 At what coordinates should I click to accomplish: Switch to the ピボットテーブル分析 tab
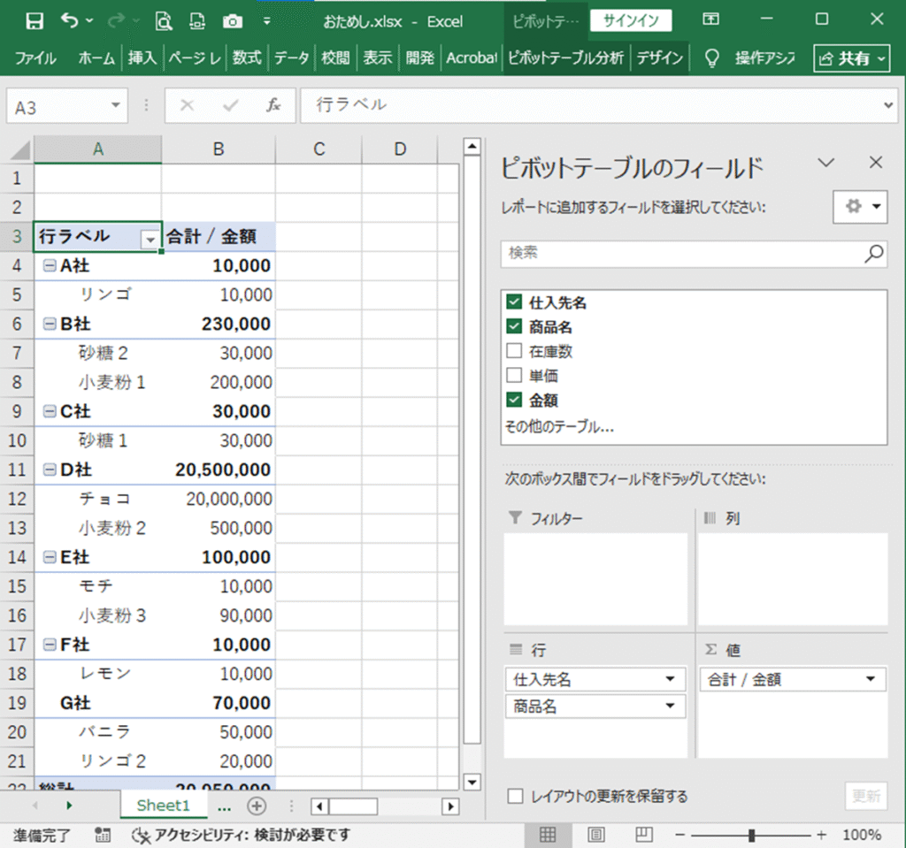coord(565,57)
